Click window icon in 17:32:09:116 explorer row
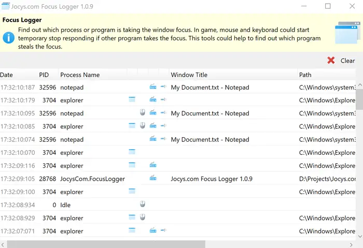 point(132,165)
